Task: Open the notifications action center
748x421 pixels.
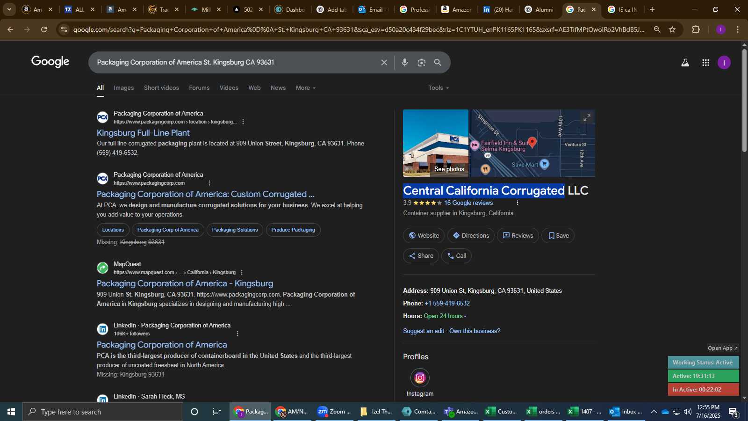Action: click(733, 412)
